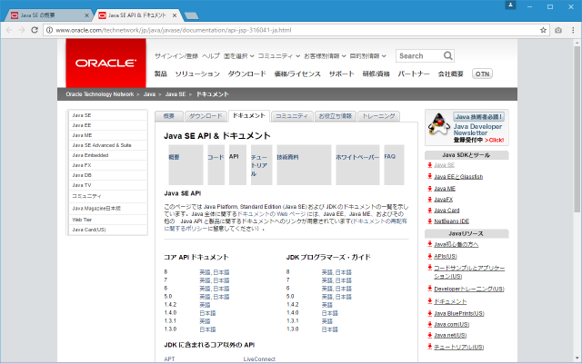Click red arrow beside Java.com(US)
Viewport: 582px width, 363px height.
(430, 324)
